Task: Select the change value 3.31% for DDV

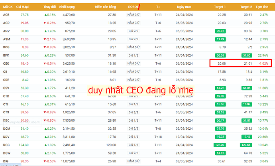Action: click(x=50, y=136)
